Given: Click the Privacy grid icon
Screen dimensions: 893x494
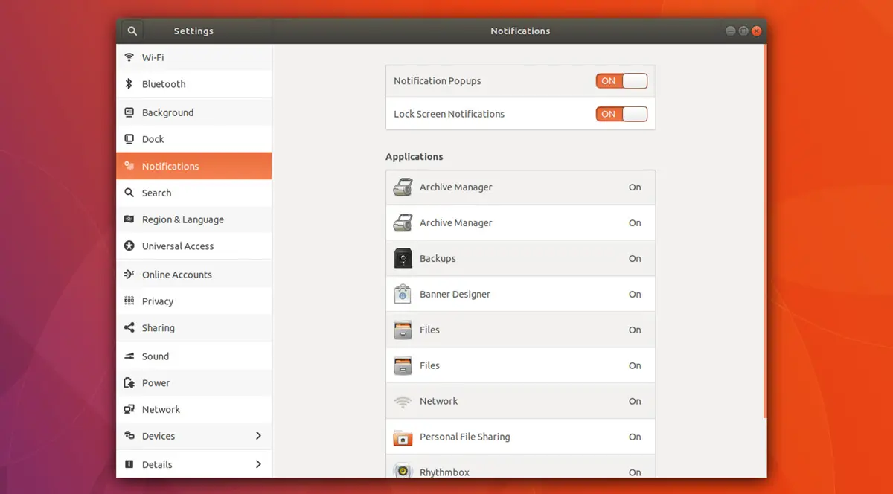Looking at the screenshot, I should (x=129, y=301).
